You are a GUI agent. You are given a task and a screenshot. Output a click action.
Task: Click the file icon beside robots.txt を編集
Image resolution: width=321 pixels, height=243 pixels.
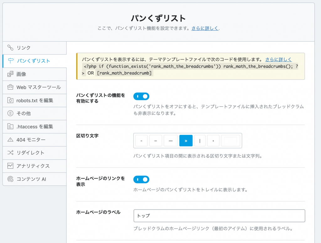click(10, 100)
